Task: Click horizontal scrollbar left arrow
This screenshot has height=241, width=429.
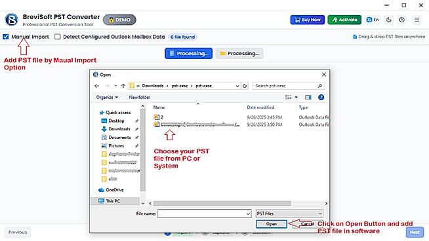Action: pos(150,204)
